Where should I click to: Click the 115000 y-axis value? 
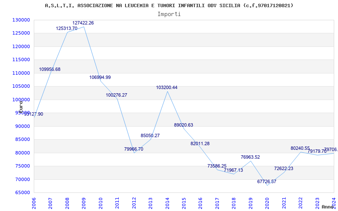point(22,60)
